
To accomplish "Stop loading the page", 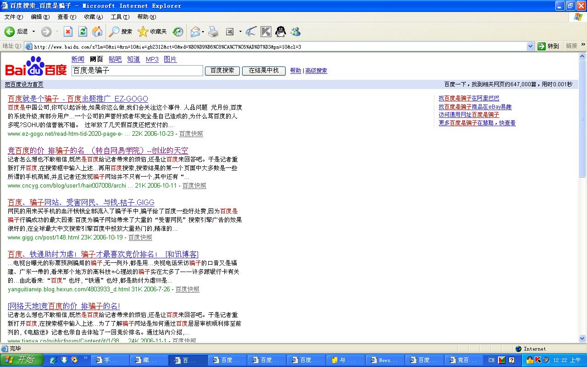I will tap(68, 32).
